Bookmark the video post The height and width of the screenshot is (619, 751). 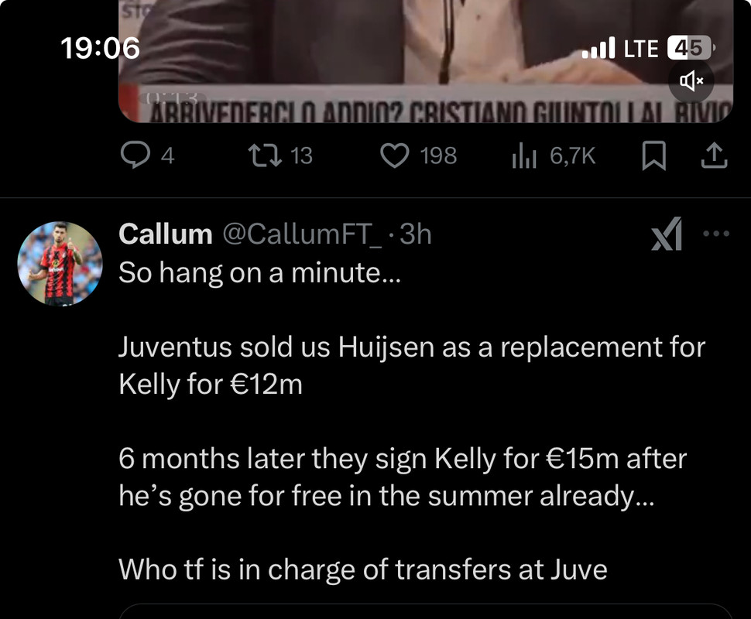pos(653,156)
